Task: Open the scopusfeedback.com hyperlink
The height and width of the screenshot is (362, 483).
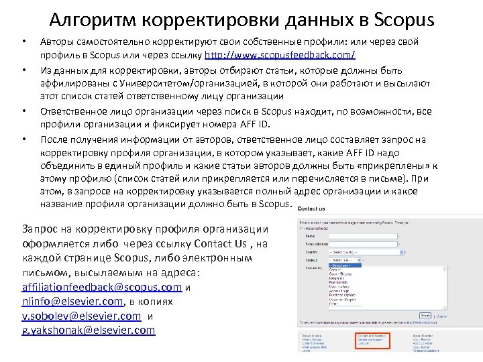Action: [280, 55]
